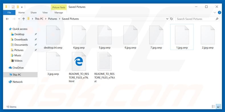Viewport: 225px width, 112px height.
Task: Switch to Large icons view in status bar
Action: pos(218,107)
